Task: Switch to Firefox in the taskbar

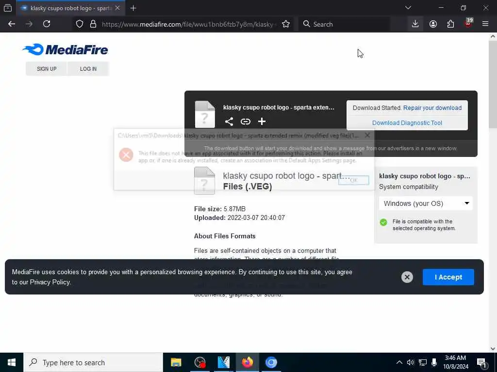Action: coord(247,362)
